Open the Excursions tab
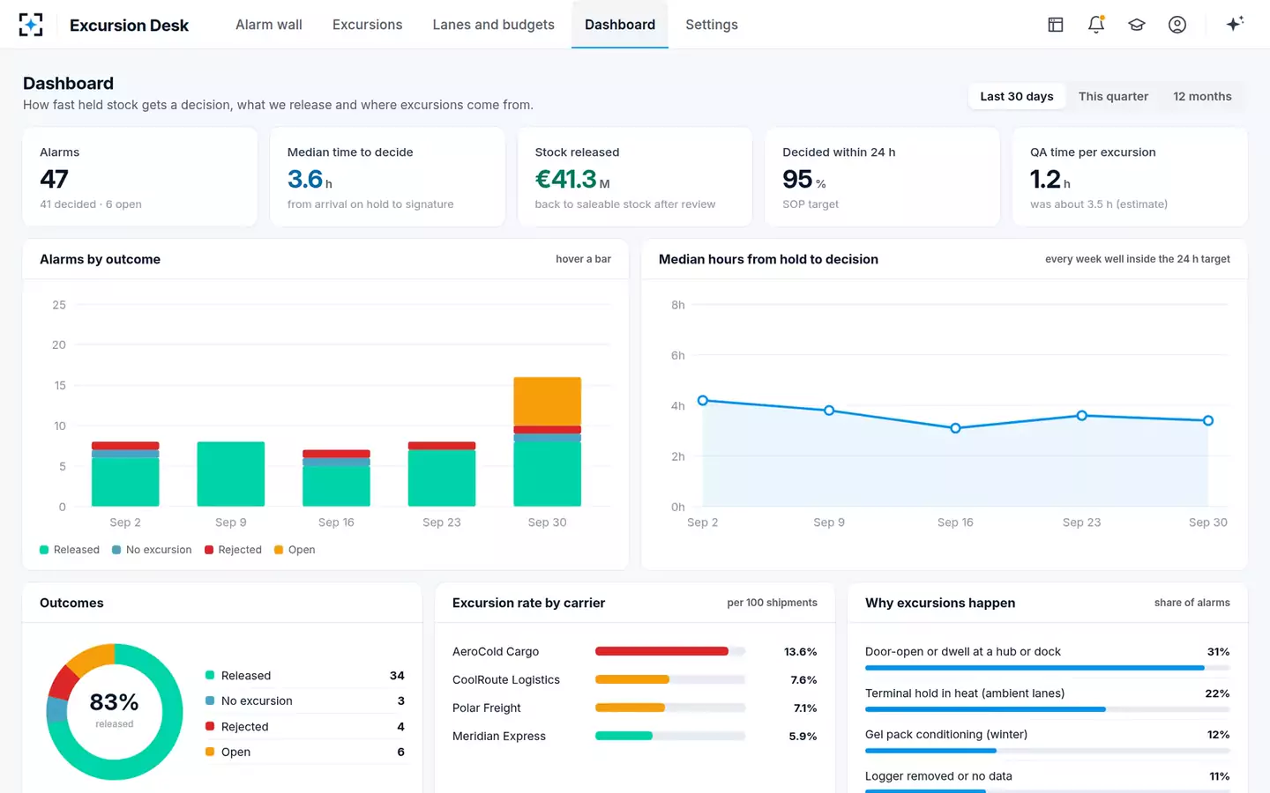 pyautogui.click(x=367, y=25)
